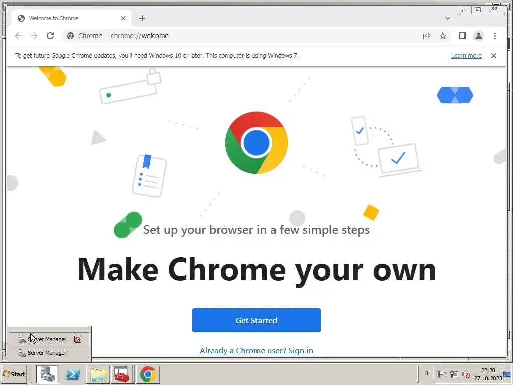This screenshot has width=513, height=385.
Task: Select the first Server Manager entry
Action: pos(50,339)
